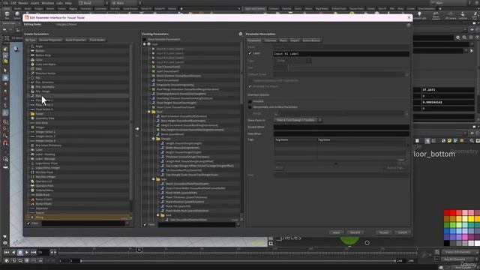Viewport: 480px width, 270px height.
Task: Click the play forward button
Action: (x=27, y=252)
